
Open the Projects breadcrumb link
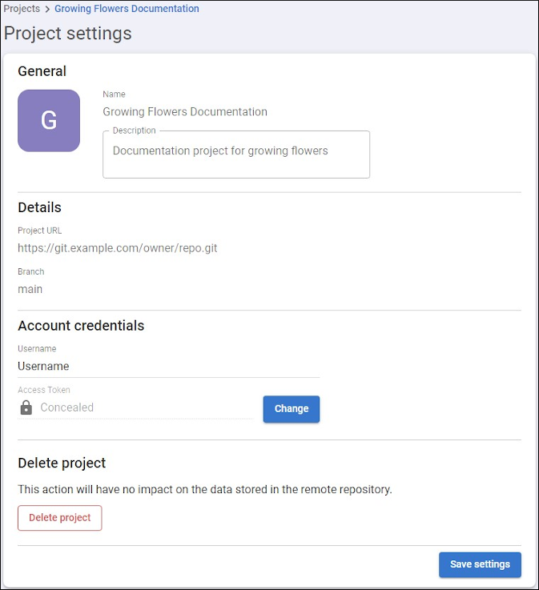[x=22, y=9]
